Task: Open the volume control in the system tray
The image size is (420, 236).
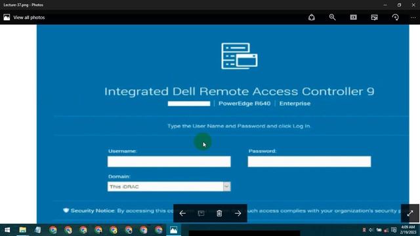Action: pos(371,230)
